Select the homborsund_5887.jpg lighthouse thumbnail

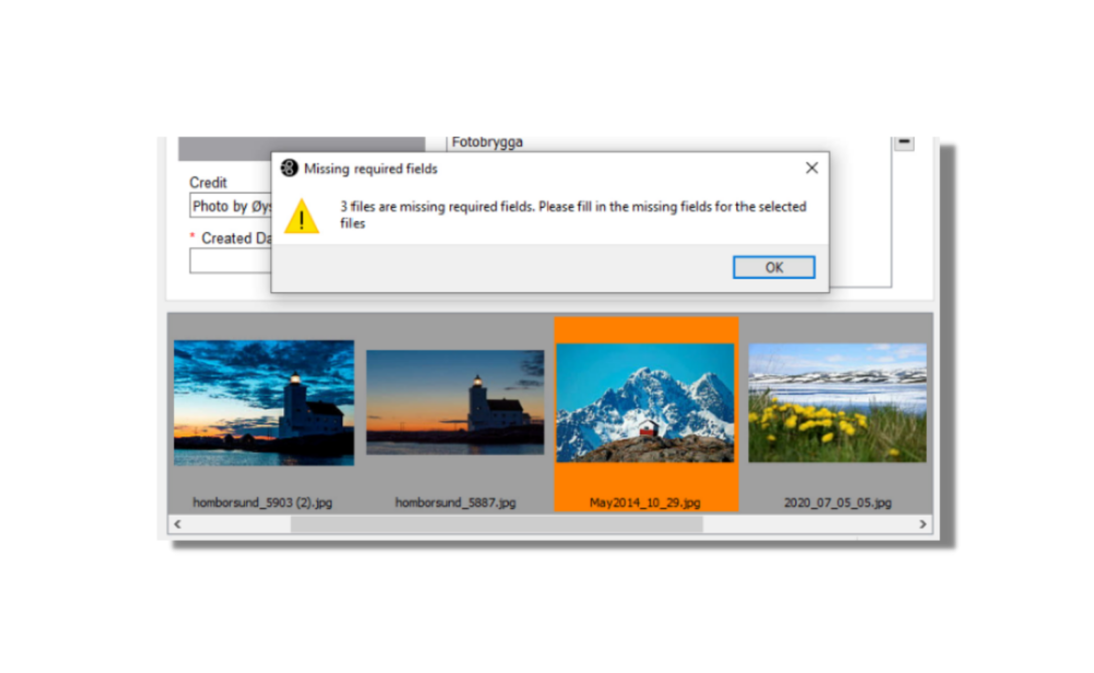pos(455,402)
